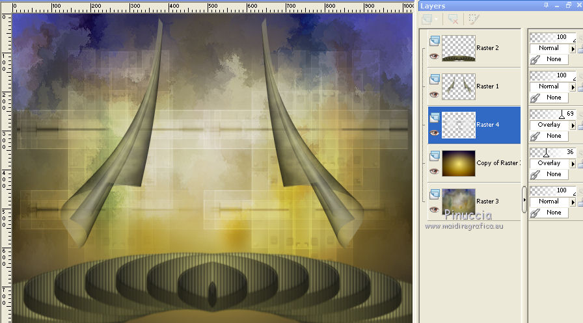Click the highlighted Raster 4 layer name
This screenshot has width=583, height=323.
[487, 125]
